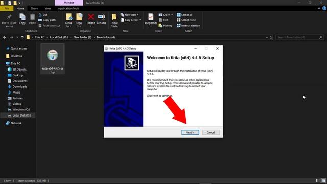The image size is (327, 184).
Task: Open recent locations dropdown
Action: pyautogui.click(x=17, y=37)
